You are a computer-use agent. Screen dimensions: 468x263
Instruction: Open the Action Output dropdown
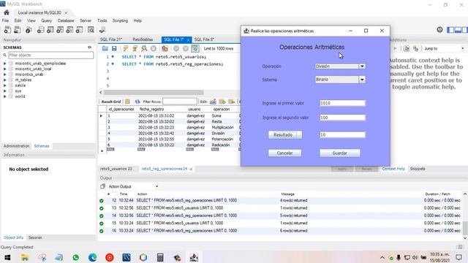coord(156,187)
